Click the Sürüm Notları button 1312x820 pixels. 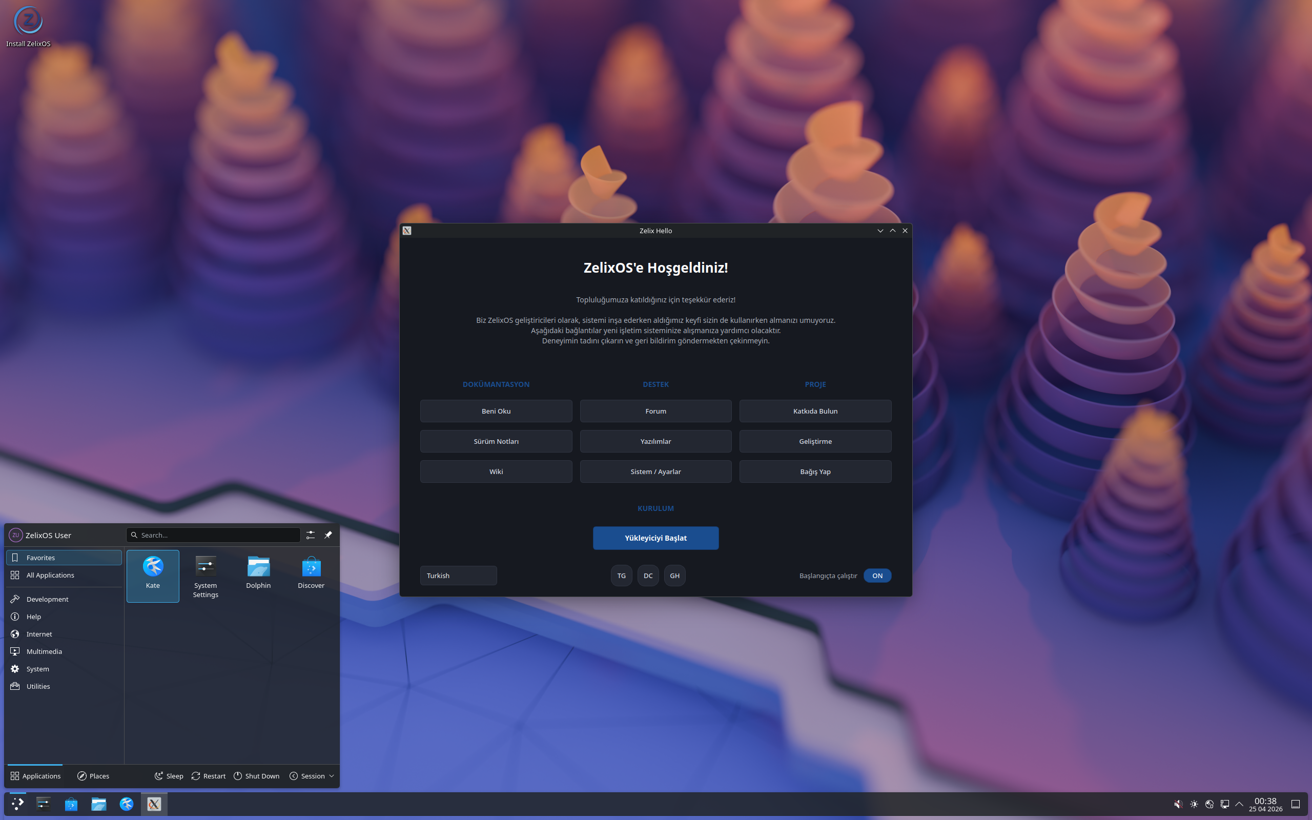click(496, 441)
